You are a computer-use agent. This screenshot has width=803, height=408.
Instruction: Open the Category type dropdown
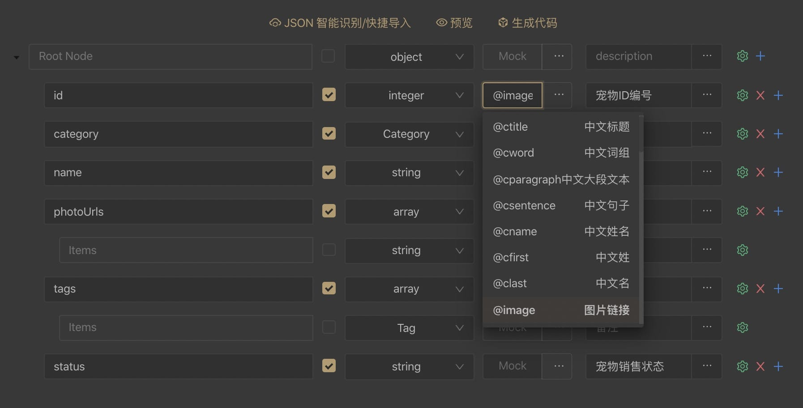click(x=409, y=134)
